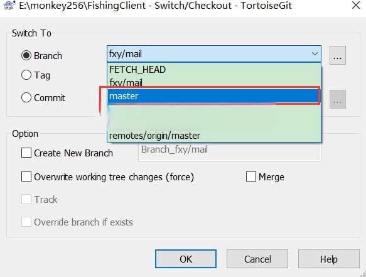Click the TortoiseGit title bar icon
This screenshot has height=277, width=366.
(10, 5)
